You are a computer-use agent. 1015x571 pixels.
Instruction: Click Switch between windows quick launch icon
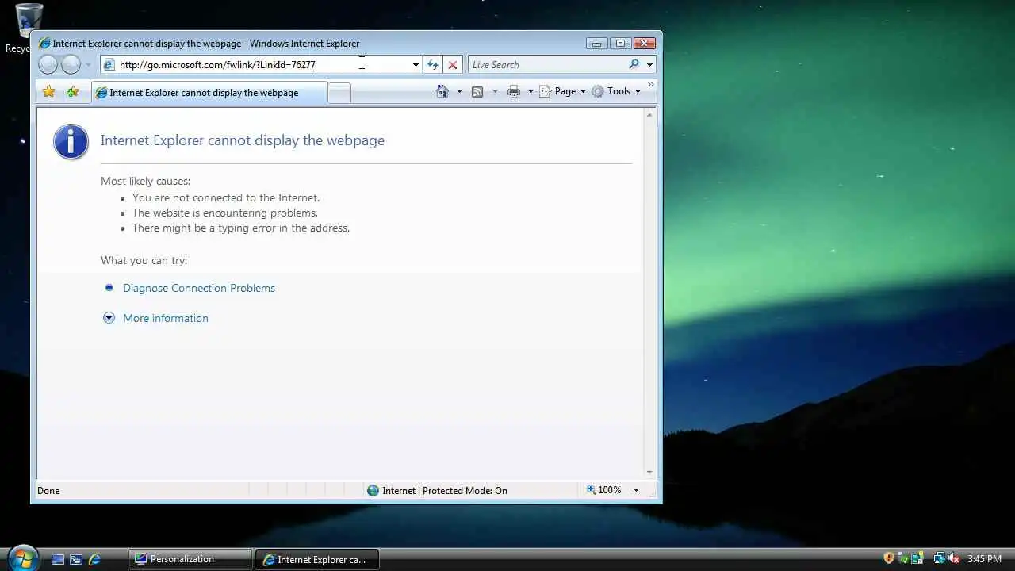coord(76,559)
